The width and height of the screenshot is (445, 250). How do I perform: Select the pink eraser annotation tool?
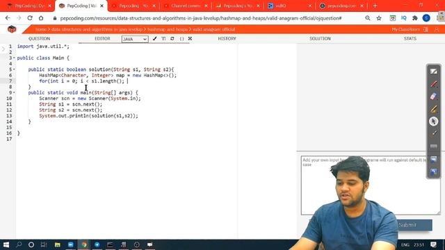coord(433,96)
